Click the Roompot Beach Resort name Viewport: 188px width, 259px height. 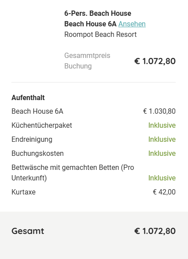100,35
